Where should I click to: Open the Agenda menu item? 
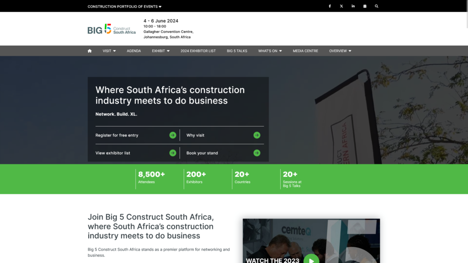point(134,51)
